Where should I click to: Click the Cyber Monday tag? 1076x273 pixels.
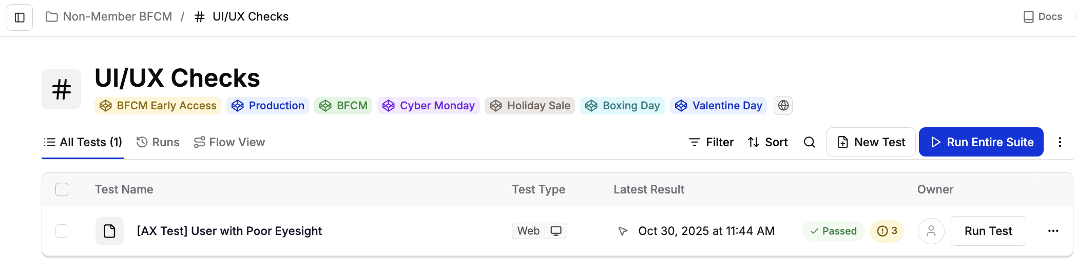click(x=429, y=106)
